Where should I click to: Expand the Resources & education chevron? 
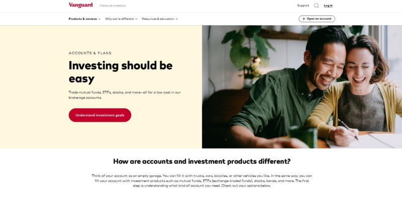click(177, 19)
